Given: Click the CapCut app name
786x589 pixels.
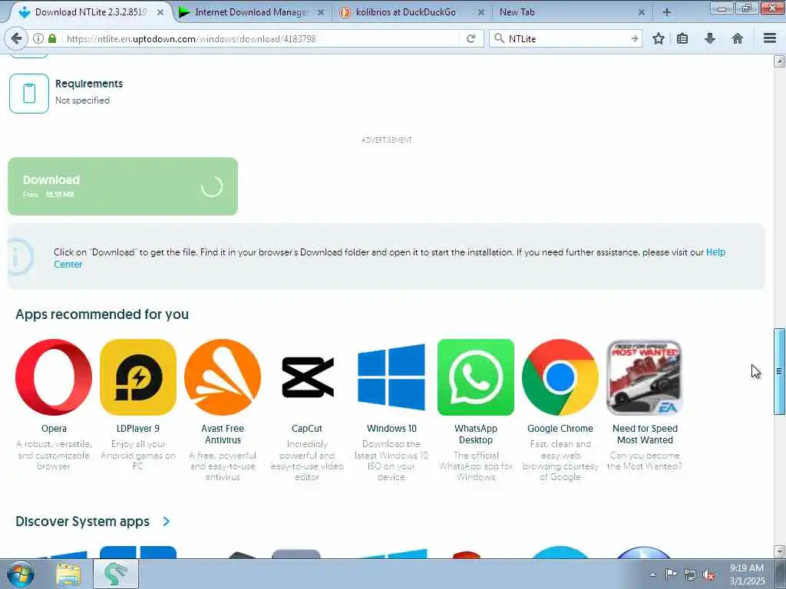Looking at the screenshot, I should click(x=307, y=429).
